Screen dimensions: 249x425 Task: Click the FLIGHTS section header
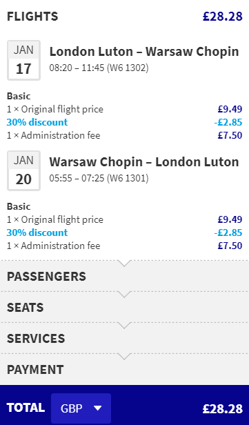point(32,17)
